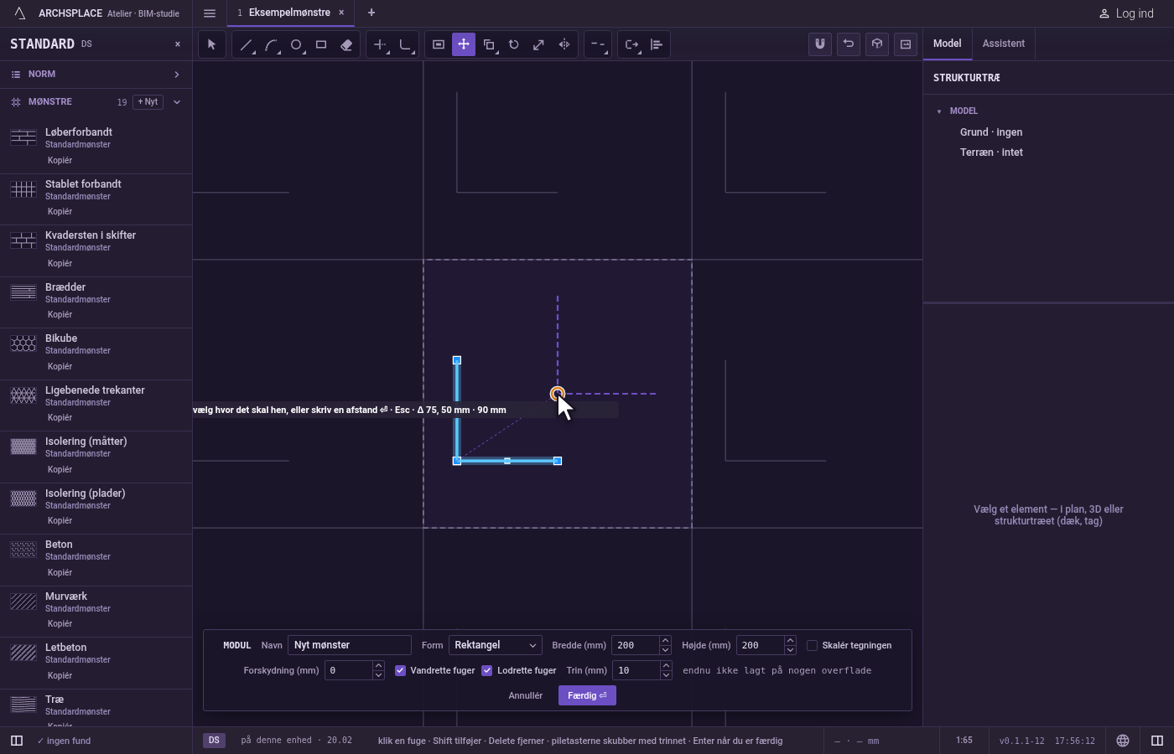
Task: Click the globe language icon
Action: (x=1123, y=741)
